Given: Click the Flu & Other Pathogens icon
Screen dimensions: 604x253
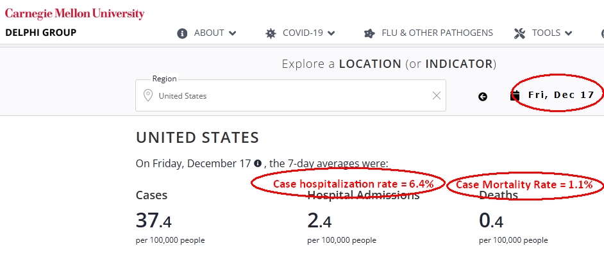Looking at the screenshot, I should click(x=369, y=33).
